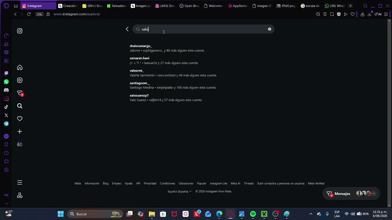Toggle the VPN badge in address bar
Viewport: 392px width, 220px height.
coord(40,14)
